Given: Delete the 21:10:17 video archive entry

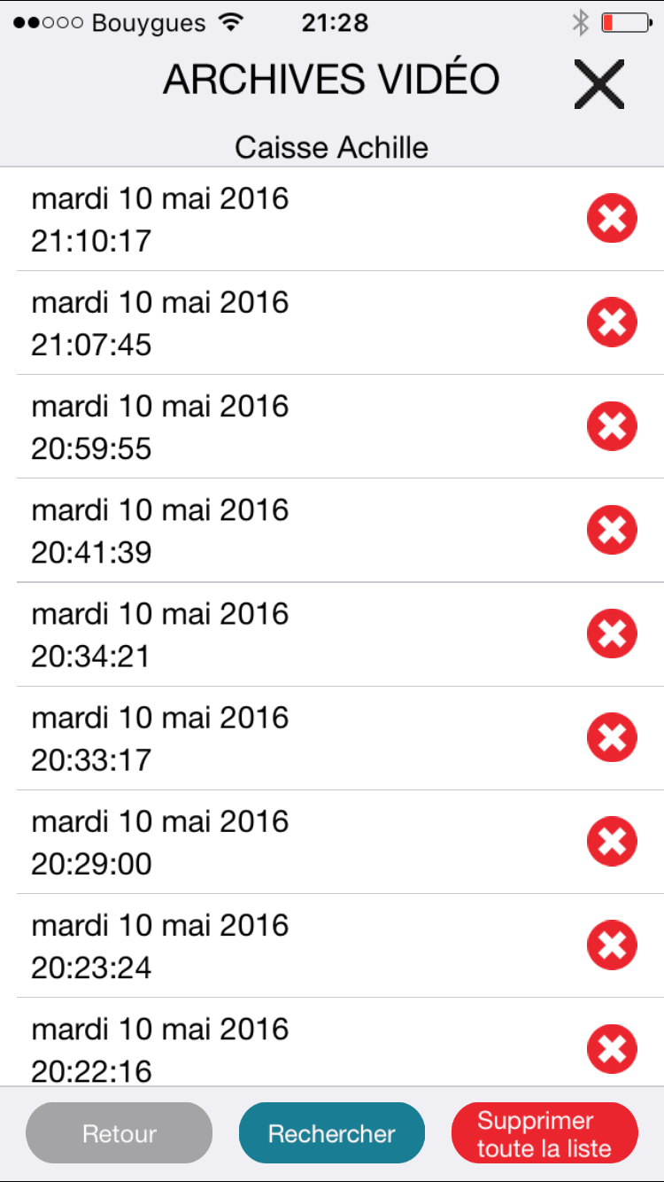Looking at the screenshot, I should [612, 218].
